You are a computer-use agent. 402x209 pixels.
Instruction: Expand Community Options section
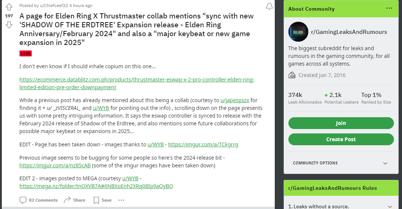click(x=385, y=163)
